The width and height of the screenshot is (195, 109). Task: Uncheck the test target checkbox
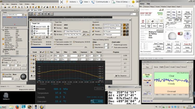(32, 31)
